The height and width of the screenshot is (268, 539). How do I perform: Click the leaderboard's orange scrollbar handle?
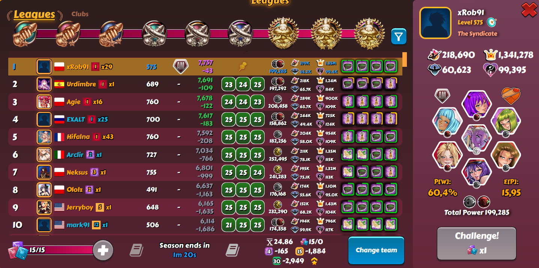[405, 60]
